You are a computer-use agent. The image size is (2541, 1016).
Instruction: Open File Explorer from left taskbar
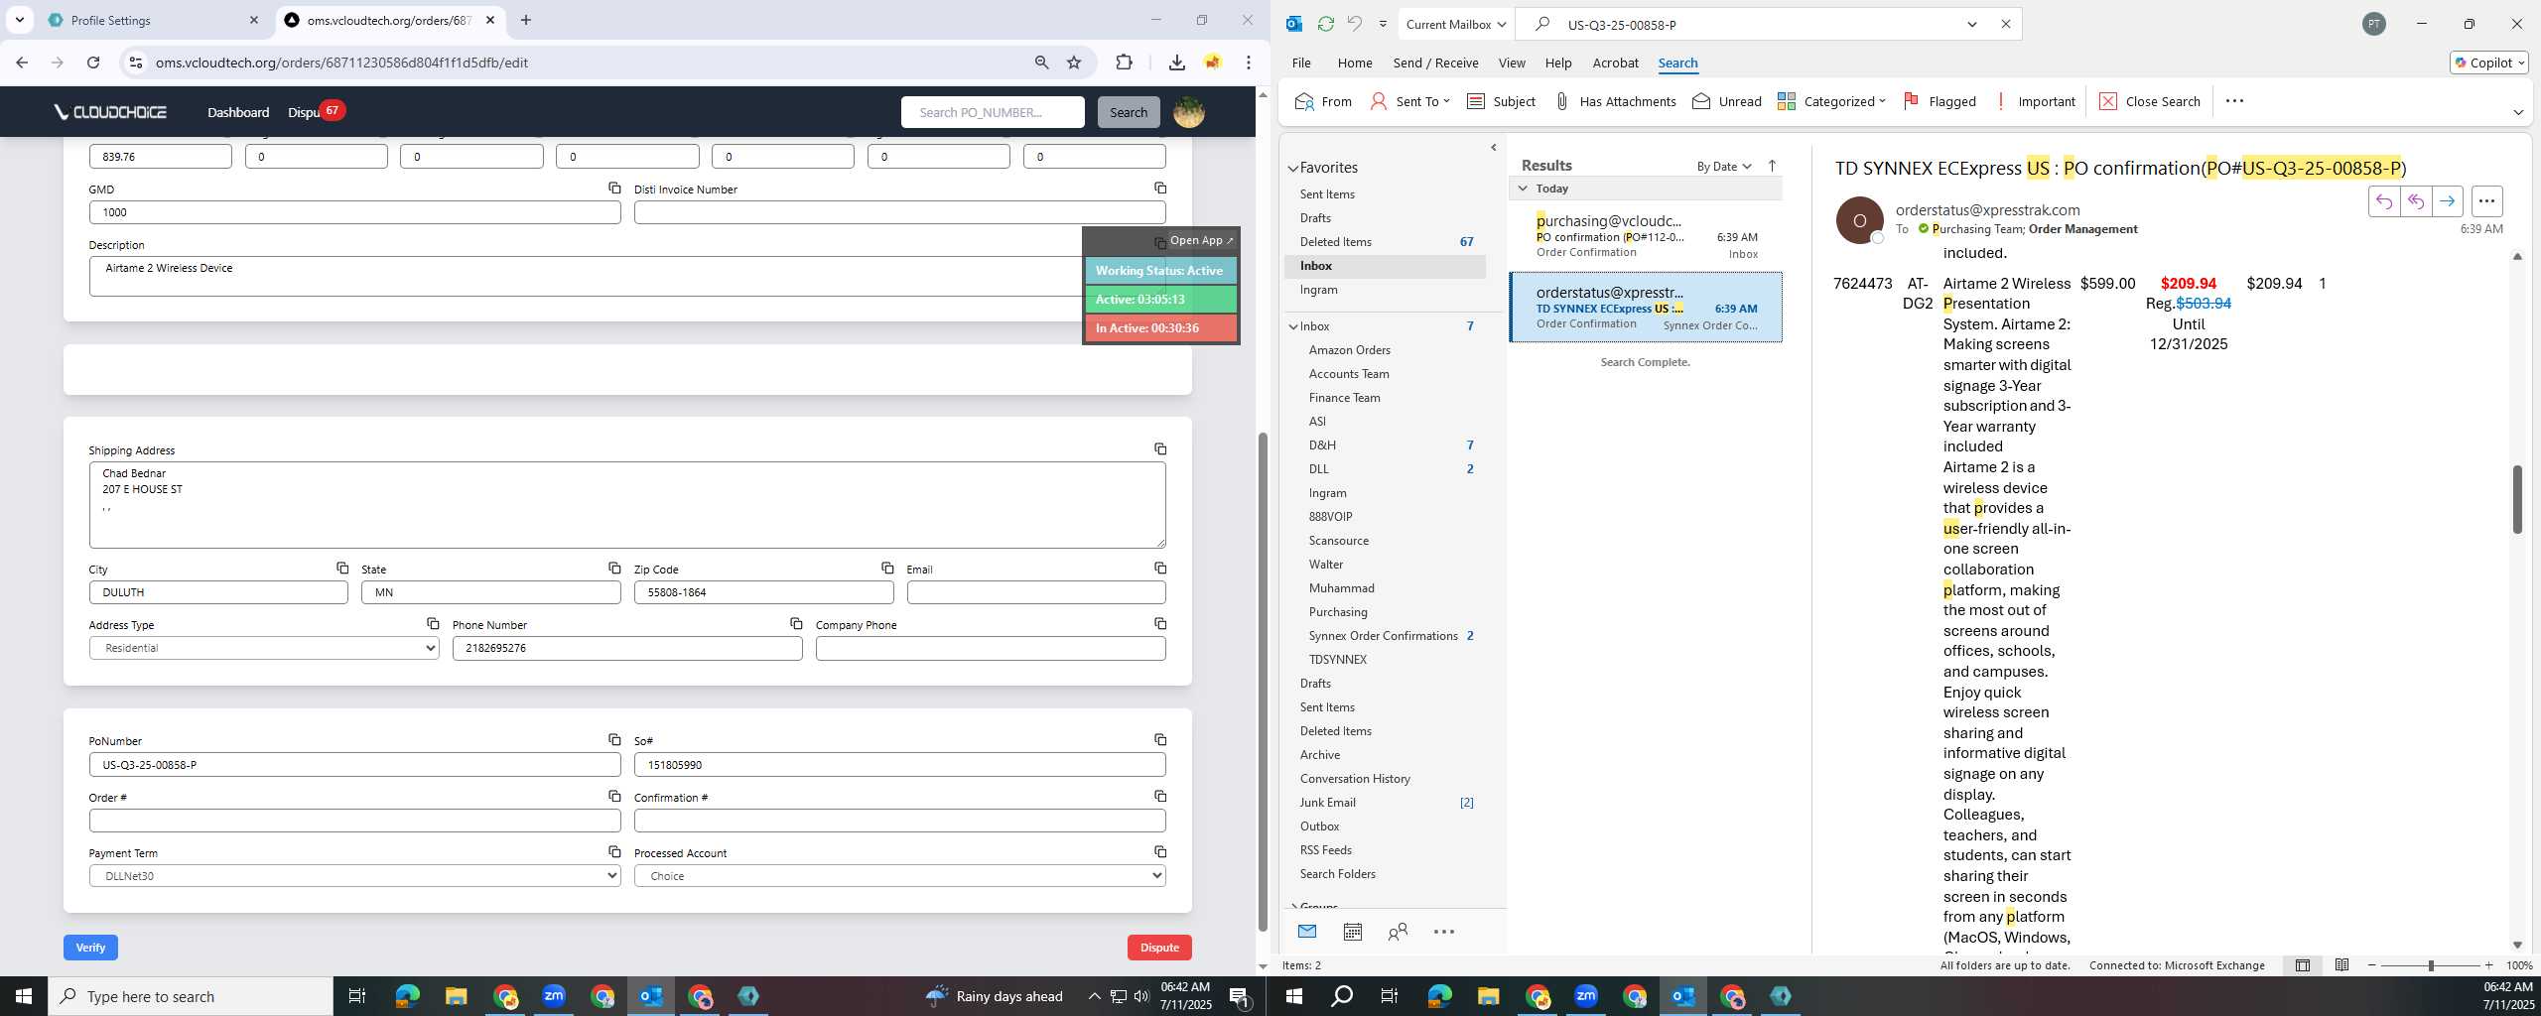(x=456, y=996)
